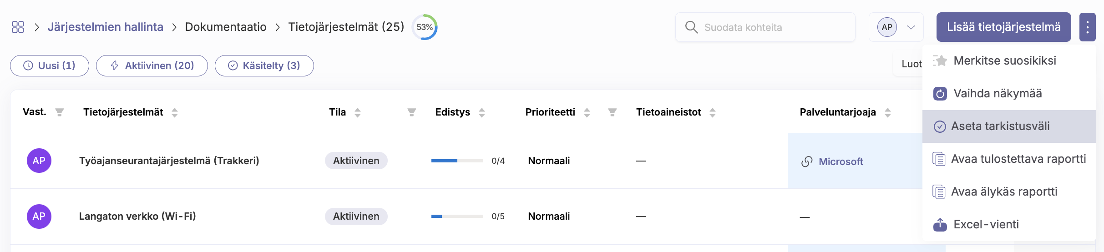Screen dimensions: 1104x252
Task: Click the filter icon in Tila column
Action: coord(412,112)
